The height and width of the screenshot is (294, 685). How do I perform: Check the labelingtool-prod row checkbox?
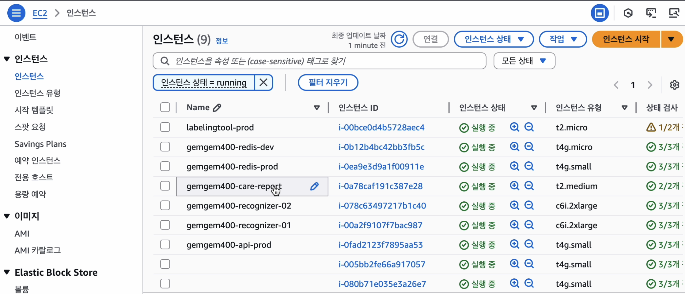click(x=165, y=127)
